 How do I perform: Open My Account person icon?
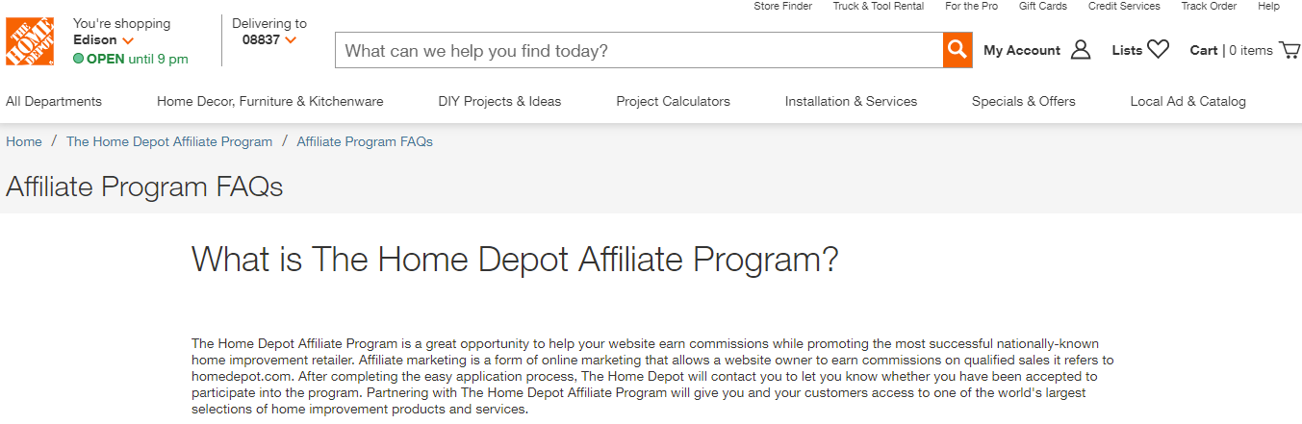click(x=1081, y=50)
